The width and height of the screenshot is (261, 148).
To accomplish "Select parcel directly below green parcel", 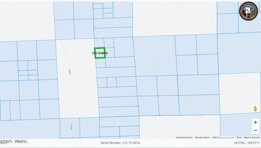I will 101,63.
